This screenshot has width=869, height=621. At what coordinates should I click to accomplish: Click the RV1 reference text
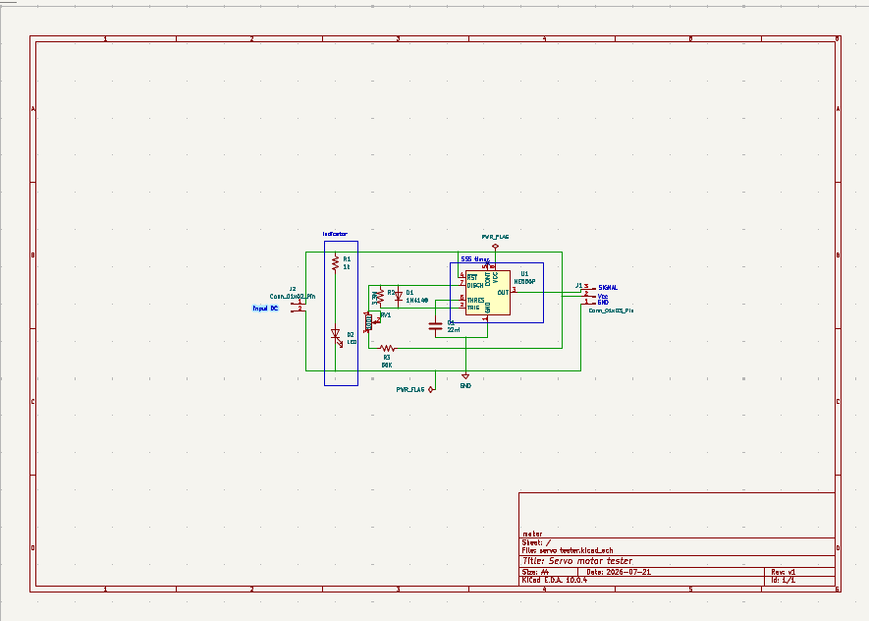(386, 315)
